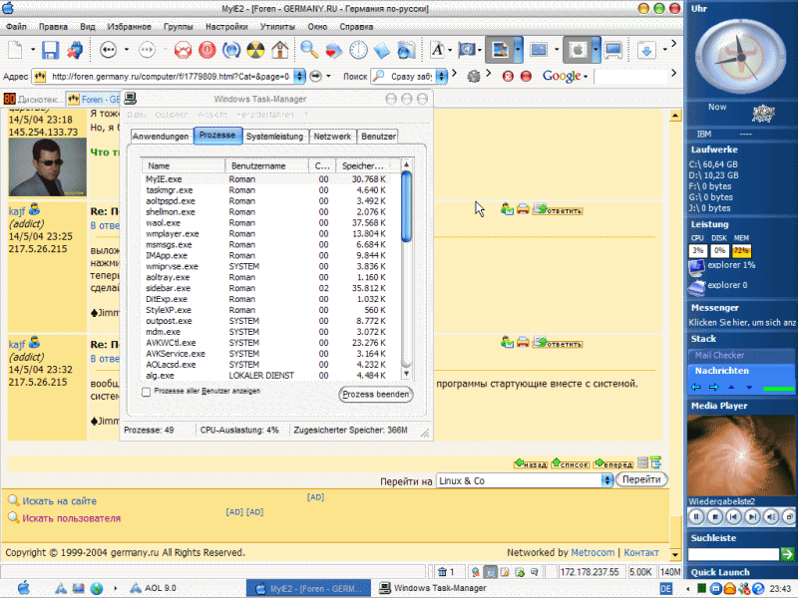
Task: Switch to Benutzer tab in Task-Manager
Action: [378, 137]
